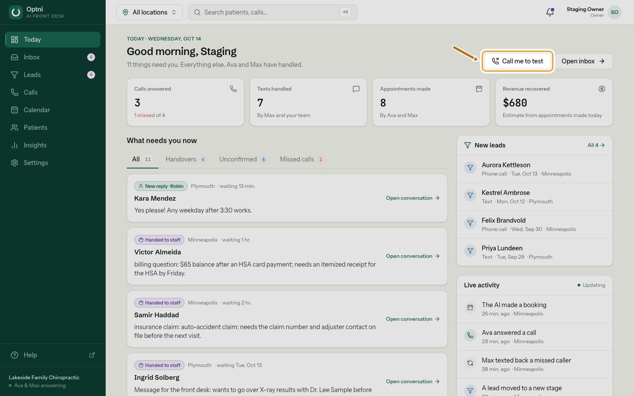Select the All tab with 11 items
The image size is (634, 396).
click(x=142, y=159)
